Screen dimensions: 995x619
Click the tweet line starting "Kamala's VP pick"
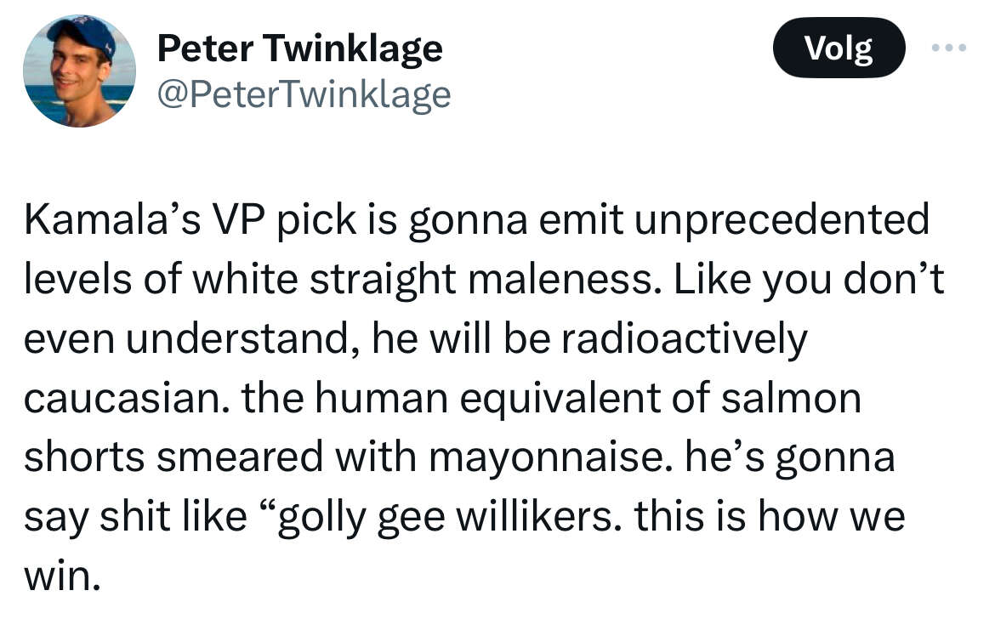tap(476, 220)
